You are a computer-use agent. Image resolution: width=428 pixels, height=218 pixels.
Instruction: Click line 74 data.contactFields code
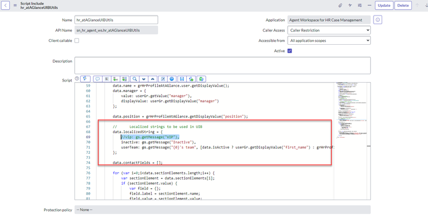point(138,162)
